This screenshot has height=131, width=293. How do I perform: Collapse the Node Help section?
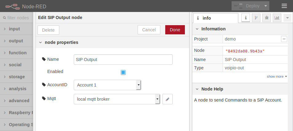197,89
